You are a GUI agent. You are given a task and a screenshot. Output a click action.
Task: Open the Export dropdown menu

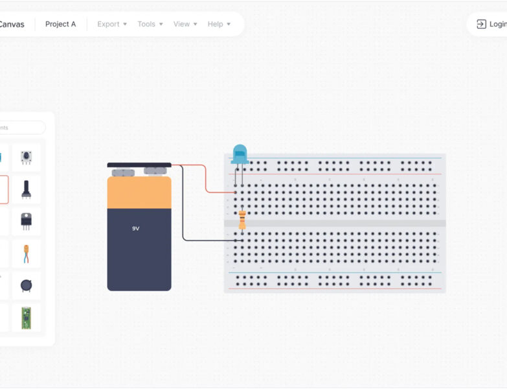[x=112, y=24]
